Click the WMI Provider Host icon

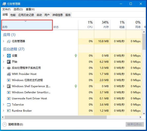9,74
